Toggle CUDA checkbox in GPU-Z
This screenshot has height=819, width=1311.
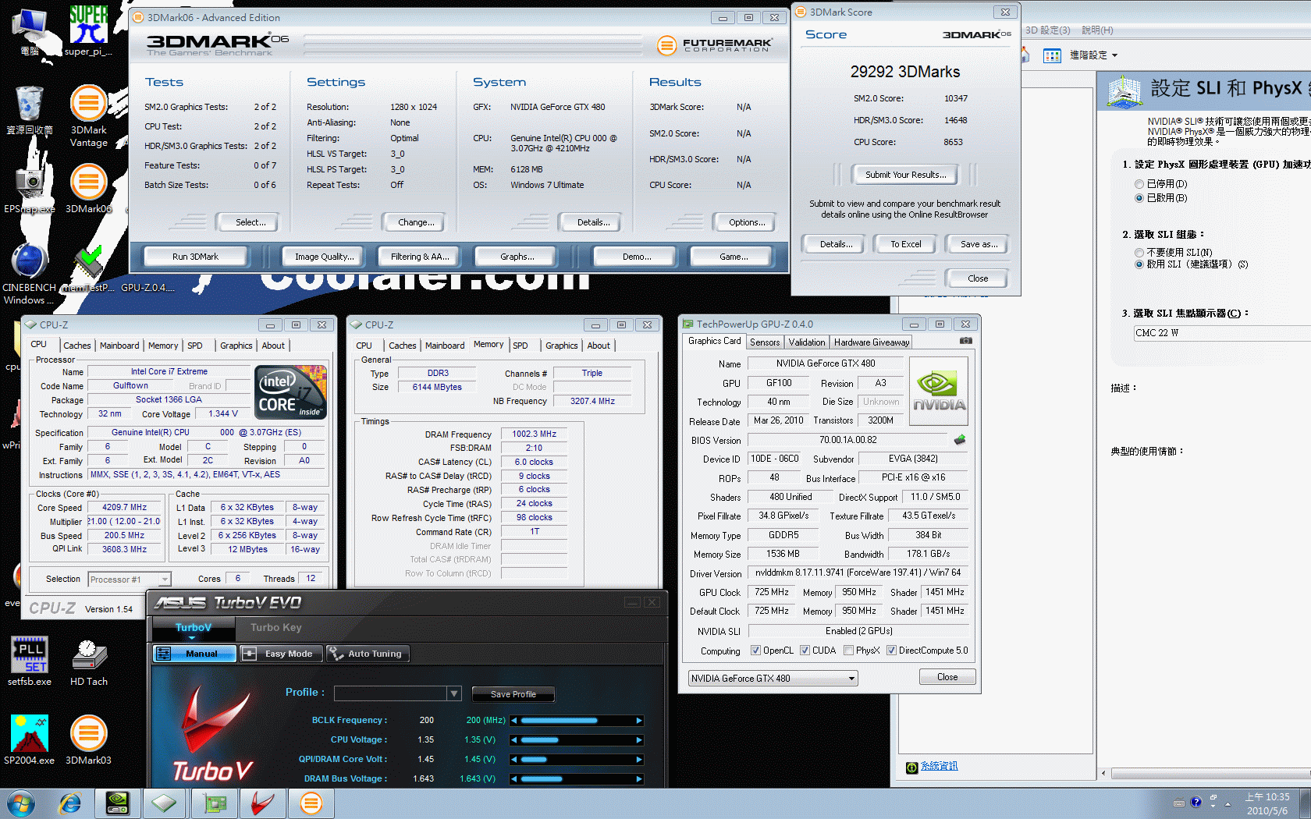pos(805,651)
